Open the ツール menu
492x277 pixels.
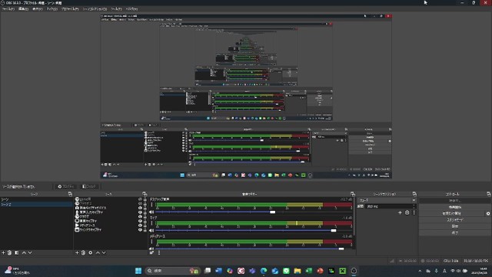point(116,8)
